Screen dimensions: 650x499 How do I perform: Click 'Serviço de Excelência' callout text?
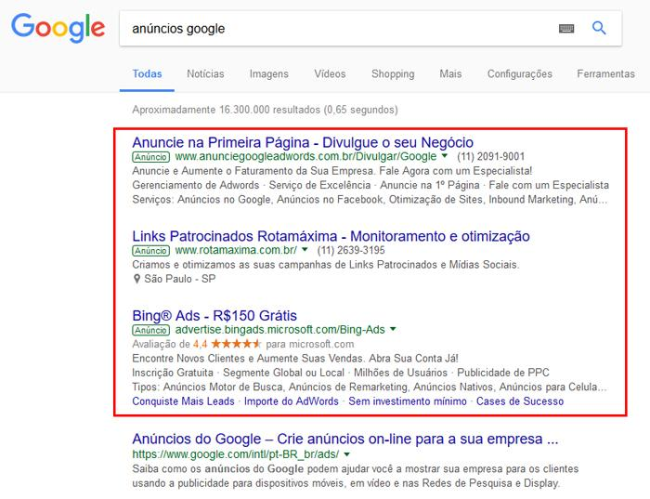(319, 185)
